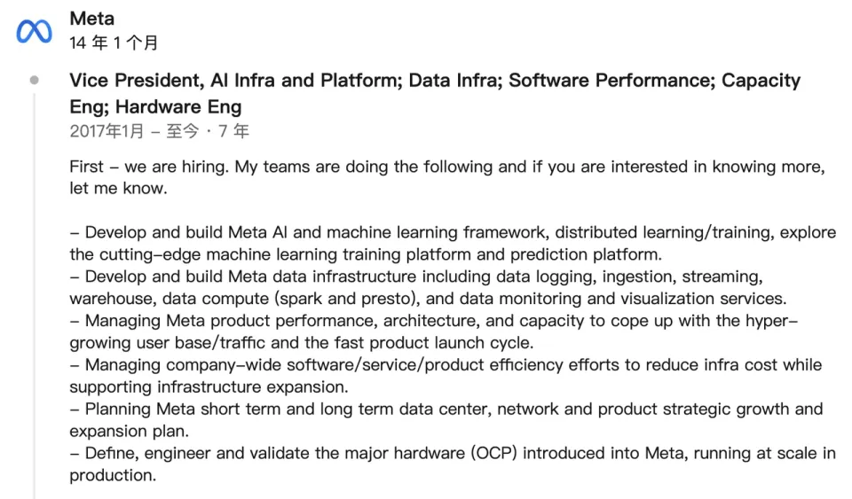Select the Planning Meta data center bullet
This screenshot has width=852, height=499.
pos(446,420)
